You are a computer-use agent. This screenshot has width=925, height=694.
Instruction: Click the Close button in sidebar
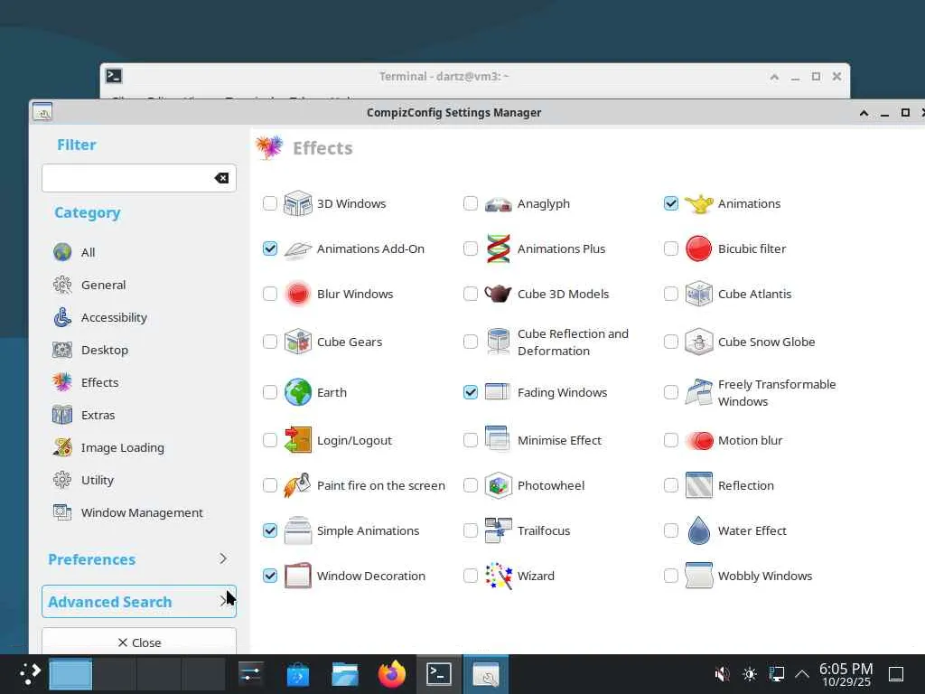click(138, 642)
